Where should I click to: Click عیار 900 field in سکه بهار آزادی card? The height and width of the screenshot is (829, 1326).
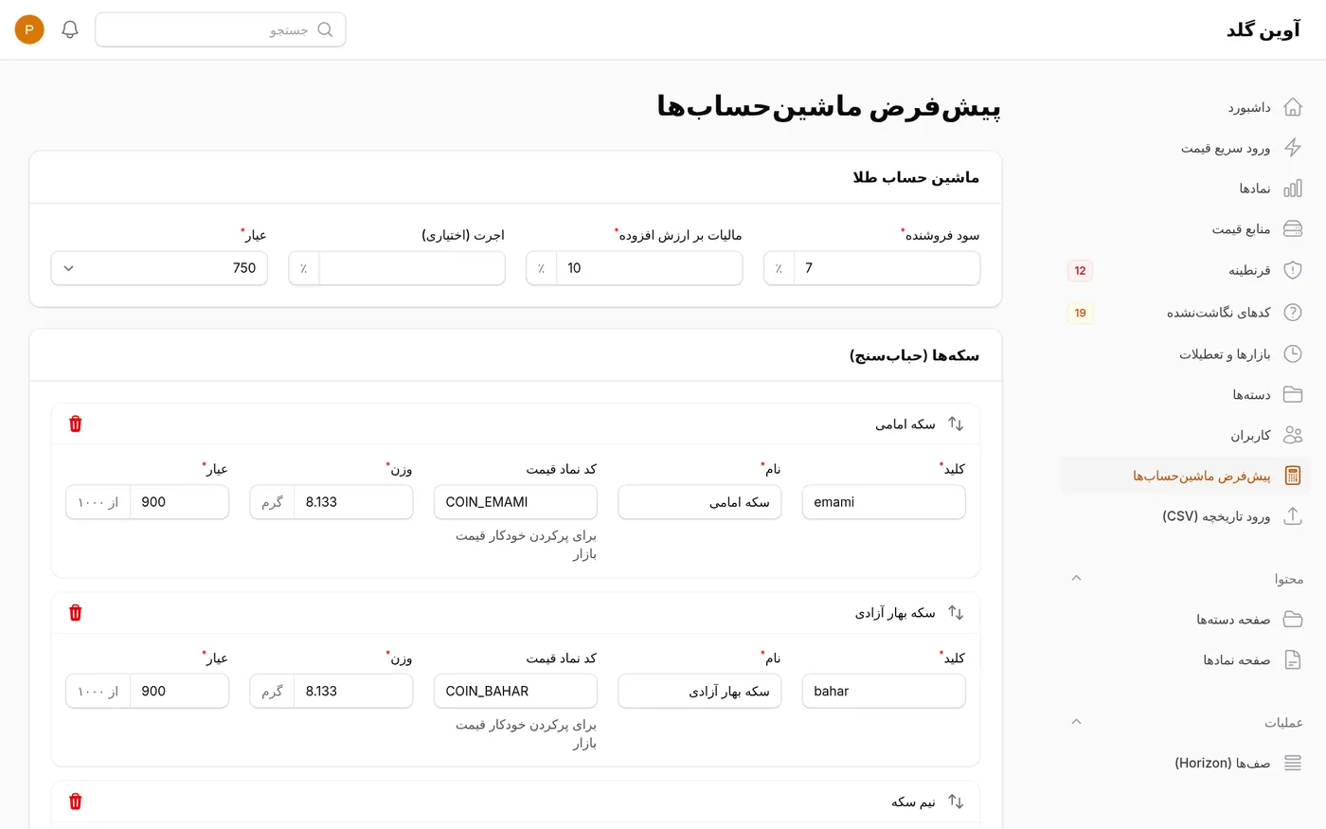click(x=179, y=691)
